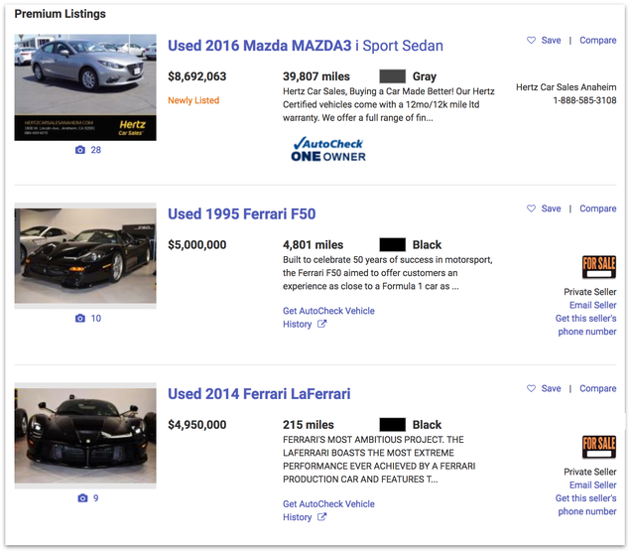631x553 pixels.
Task: Click the camera icon under the LaFerrari photo
Action: click(x=82, y=498)
